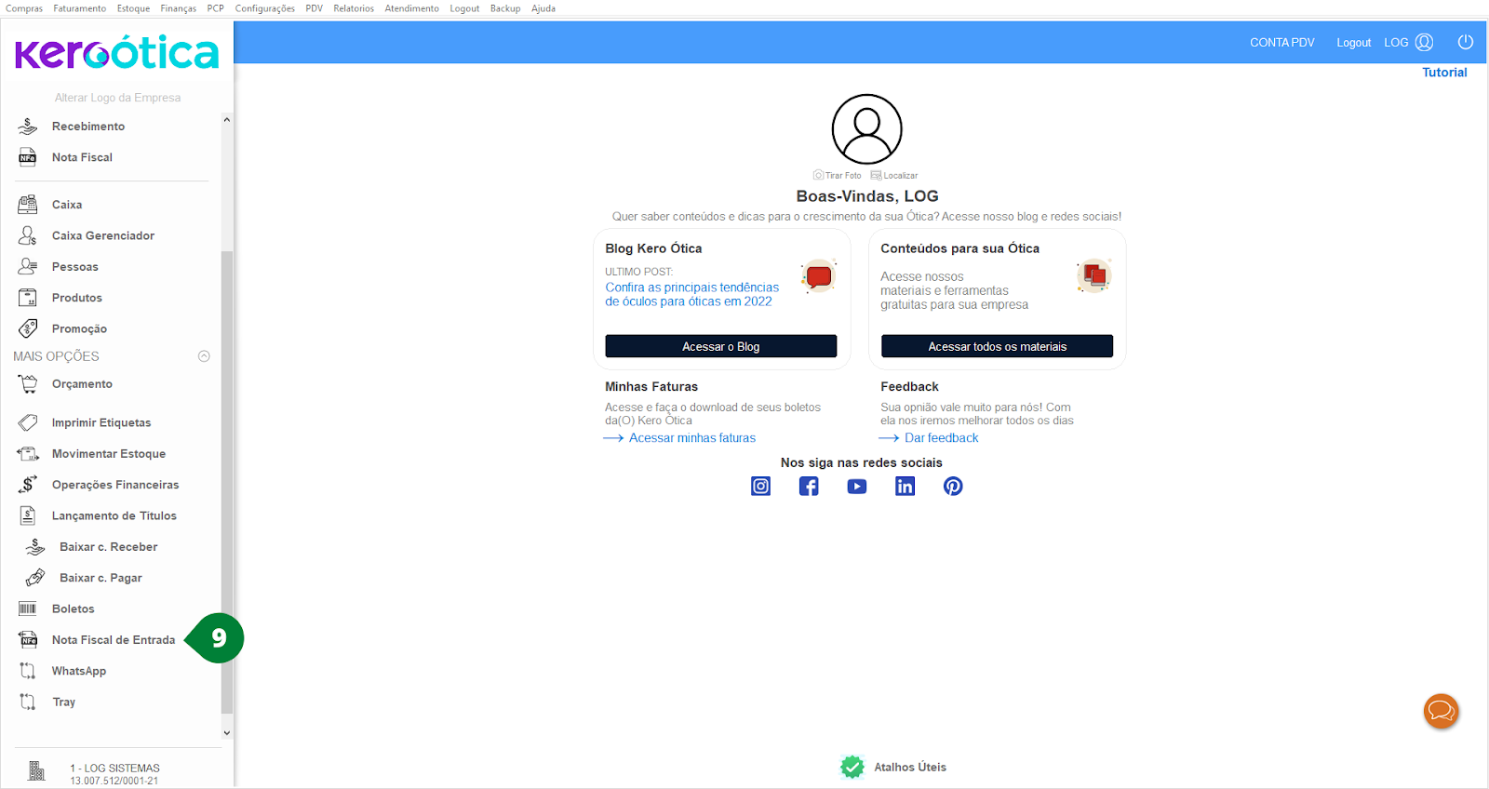Open the orange chat support bubble
Image resolution: width=1489 pixels, height=789 pixels.
pos(1442,712)
